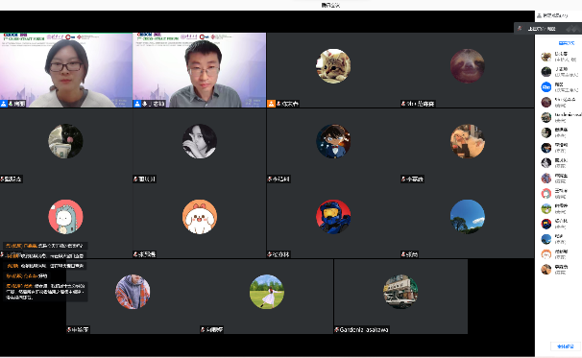Click the Detective Conan anime avatar tile
Screen dimensions: 582x358
click(x=333, y=141)
